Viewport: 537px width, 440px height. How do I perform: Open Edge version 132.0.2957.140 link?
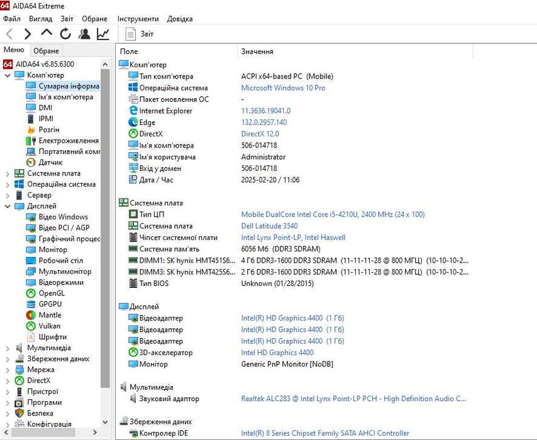coord(264,122)
